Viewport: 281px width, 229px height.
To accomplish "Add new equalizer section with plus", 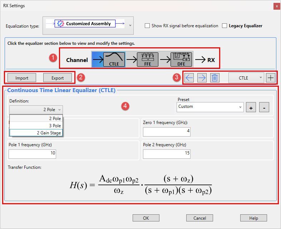I will click(271, 78).
